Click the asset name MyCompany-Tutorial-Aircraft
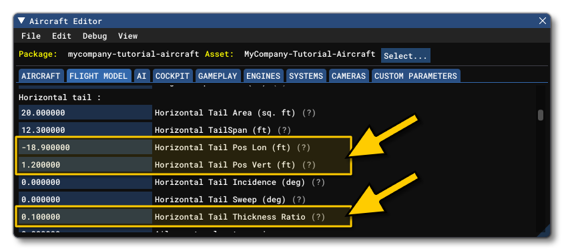 310,54
